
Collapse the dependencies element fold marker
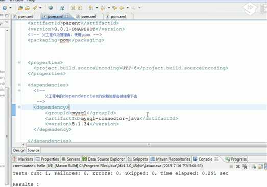pyautogui.click(x=19, y=85)
